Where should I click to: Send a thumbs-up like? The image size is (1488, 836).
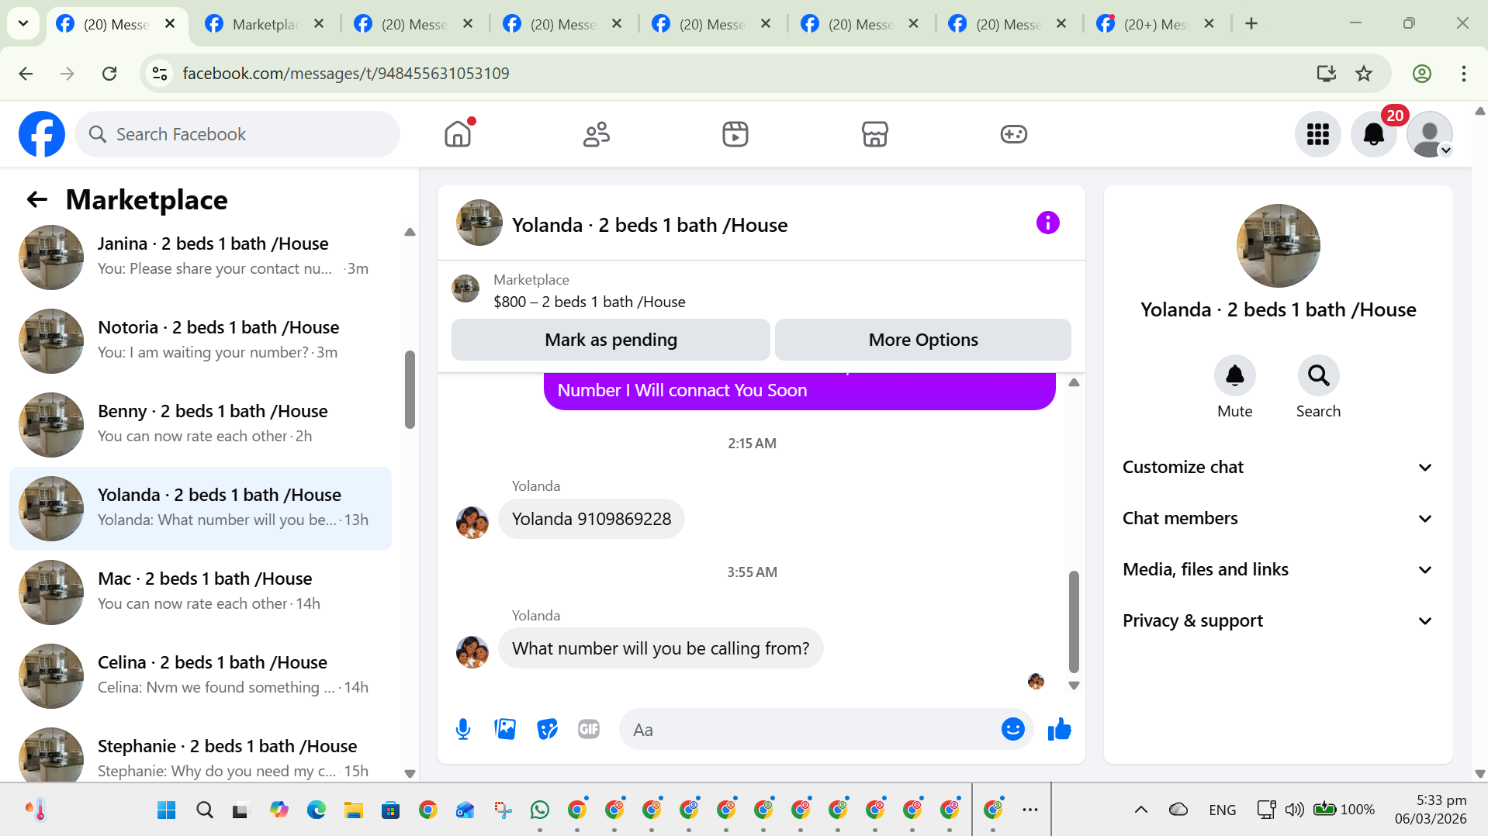[1059, 729]
